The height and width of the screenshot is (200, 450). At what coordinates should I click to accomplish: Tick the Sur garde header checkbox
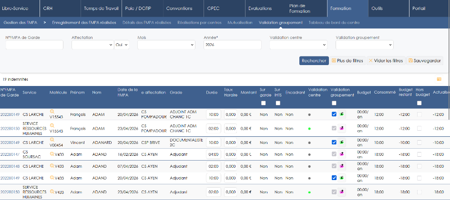tap(263, 103)
